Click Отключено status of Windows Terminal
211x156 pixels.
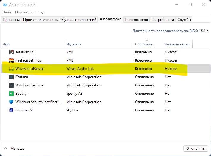coord(144,85)
